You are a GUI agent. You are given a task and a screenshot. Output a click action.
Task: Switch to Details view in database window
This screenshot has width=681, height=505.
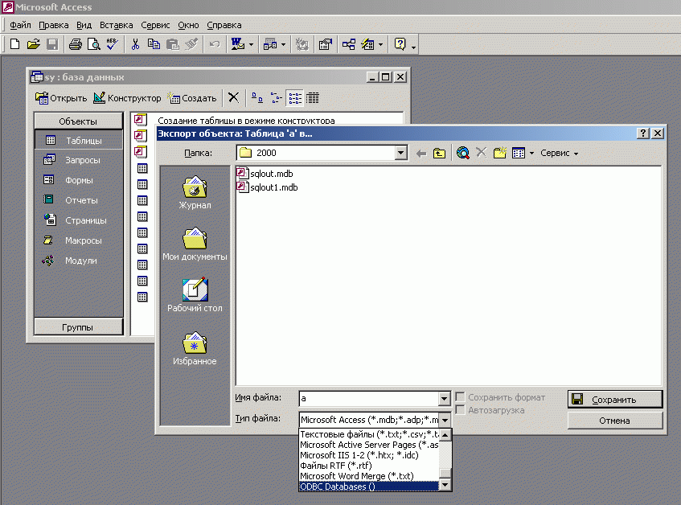tap(312, 97)
